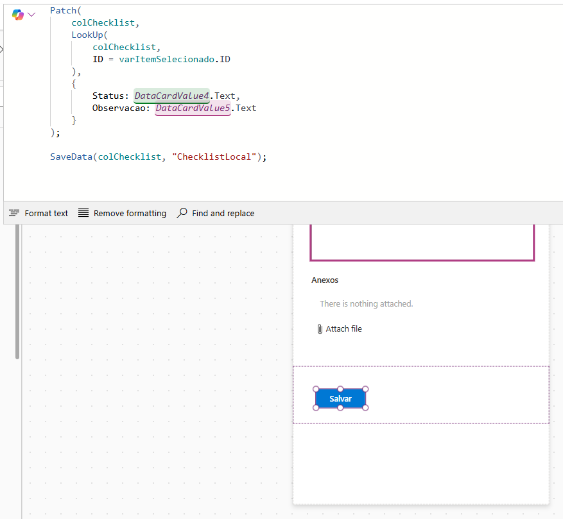Image resolution: width=563 pixels, height=519 pixels.
Task: Click the Anexos label
Action: click(x=325, y=280)
